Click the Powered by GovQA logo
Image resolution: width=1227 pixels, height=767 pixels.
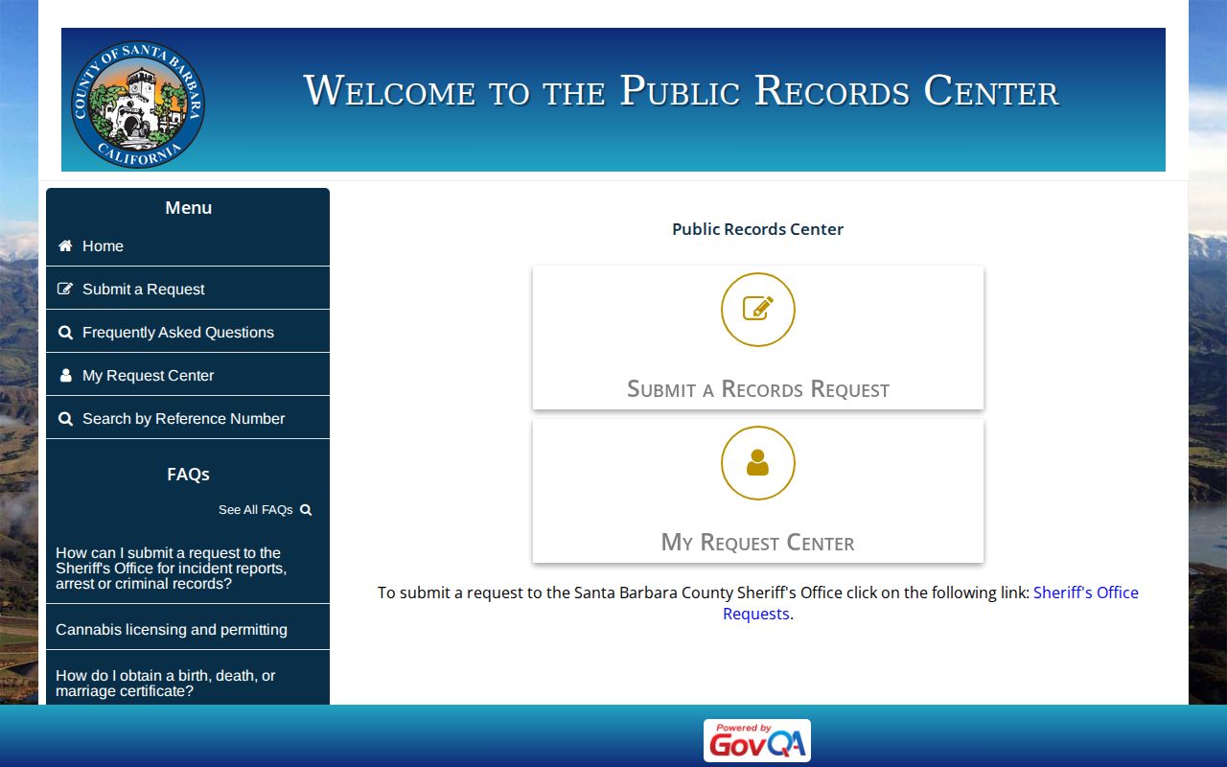pos(757,741)
